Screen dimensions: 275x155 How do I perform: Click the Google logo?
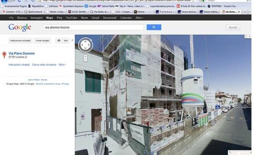click(20, 28)
